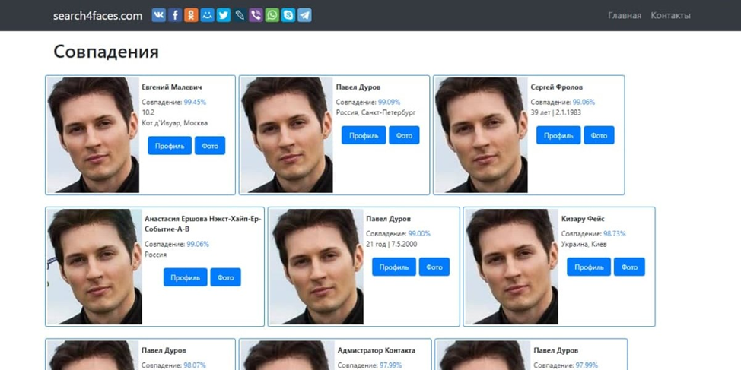This screenshot has width=741, height=370.
Task: Share via the Telegram icon
Action: coord(304,15)
